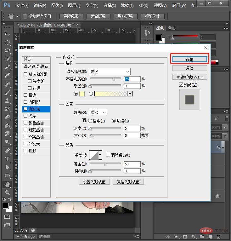Select the Eyedropper tool
231x241 pixels.
pyautogui.click(x=7, y=76)
